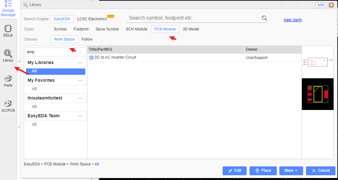Switch type to Symbol

(x=60, y=29)
